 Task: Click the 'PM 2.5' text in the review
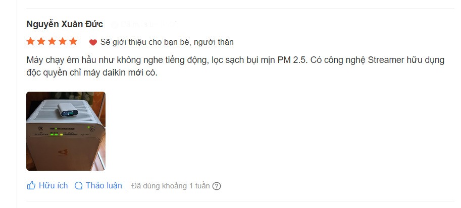tap(292, 60)
